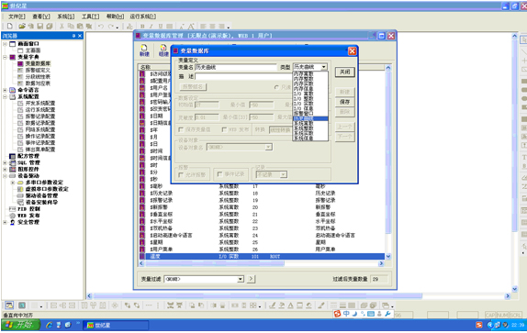The width and height of the screenshot is (527, 333).
Task: Click the 保存 button in dialog
Action: tap(344, 102)
